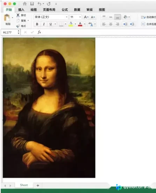Toggle align text left

(104, 24)
